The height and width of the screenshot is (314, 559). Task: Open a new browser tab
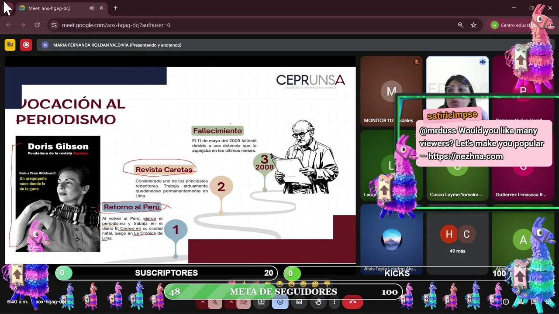[x=115, y=8]
